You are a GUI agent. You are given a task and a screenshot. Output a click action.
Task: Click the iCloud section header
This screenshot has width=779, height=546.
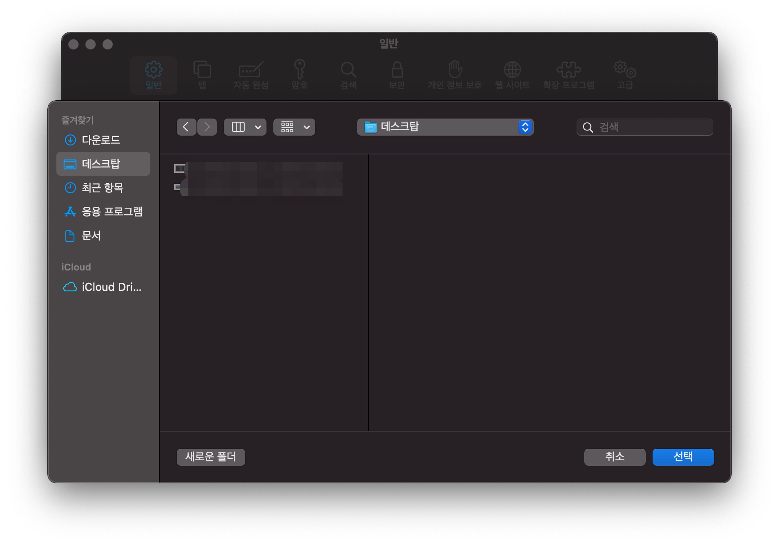tap(76, 267)
